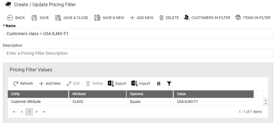This screenshot has width=275, height=124.
Task: Refresh the Pricing Filter Values grid
Action: [23, 84]
